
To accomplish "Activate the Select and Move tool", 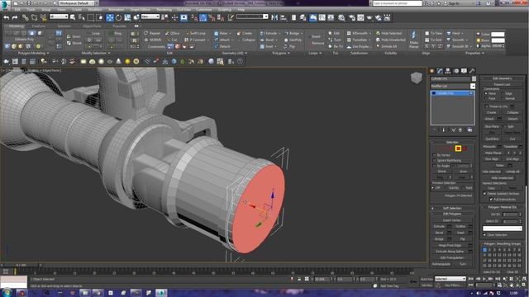I will (110, 17).
